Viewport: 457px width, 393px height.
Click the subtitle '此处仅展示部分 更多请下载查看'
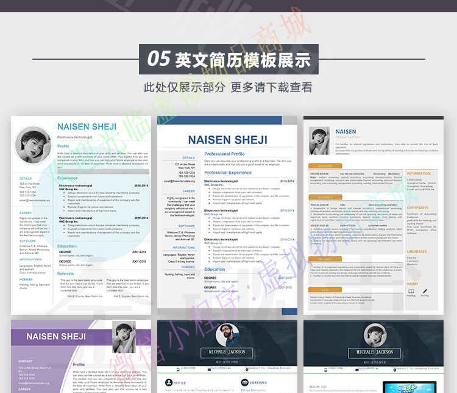coord(228,87)
